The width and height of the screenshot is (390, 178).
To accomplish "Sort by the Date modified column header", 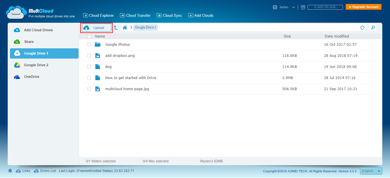I will 337,36.
